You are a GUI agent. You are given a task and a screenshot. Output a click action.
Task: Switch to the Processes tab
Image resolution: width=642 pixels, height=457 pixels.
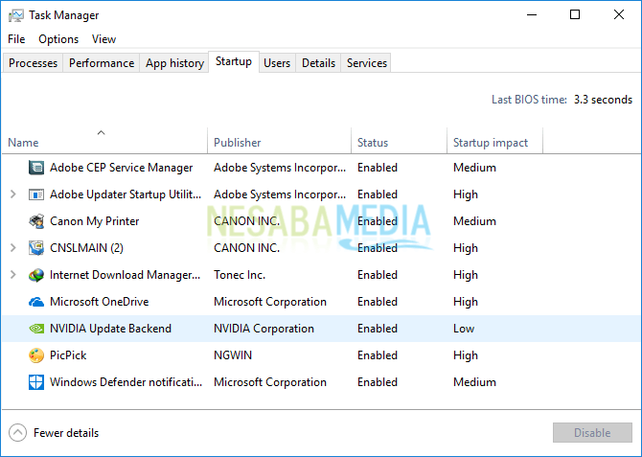pyautogui.click(x=33, y=63)
